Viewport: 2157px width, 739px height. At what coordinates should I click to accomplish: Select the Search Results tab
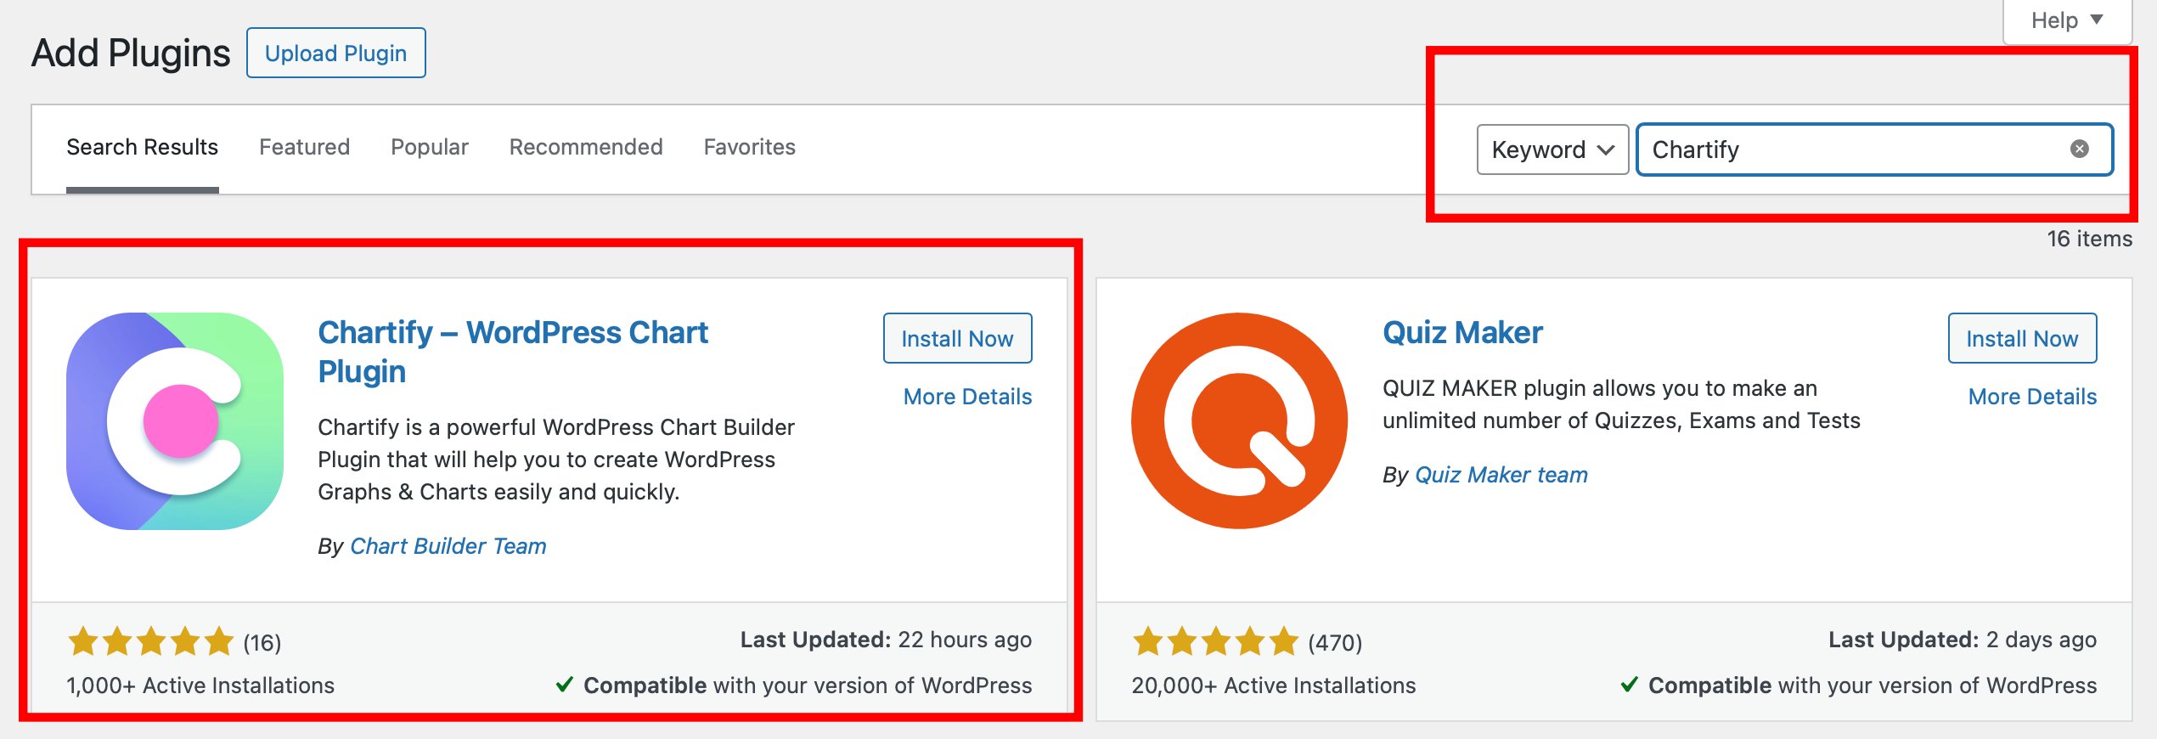pyautogui.click(x=143, y=147)
